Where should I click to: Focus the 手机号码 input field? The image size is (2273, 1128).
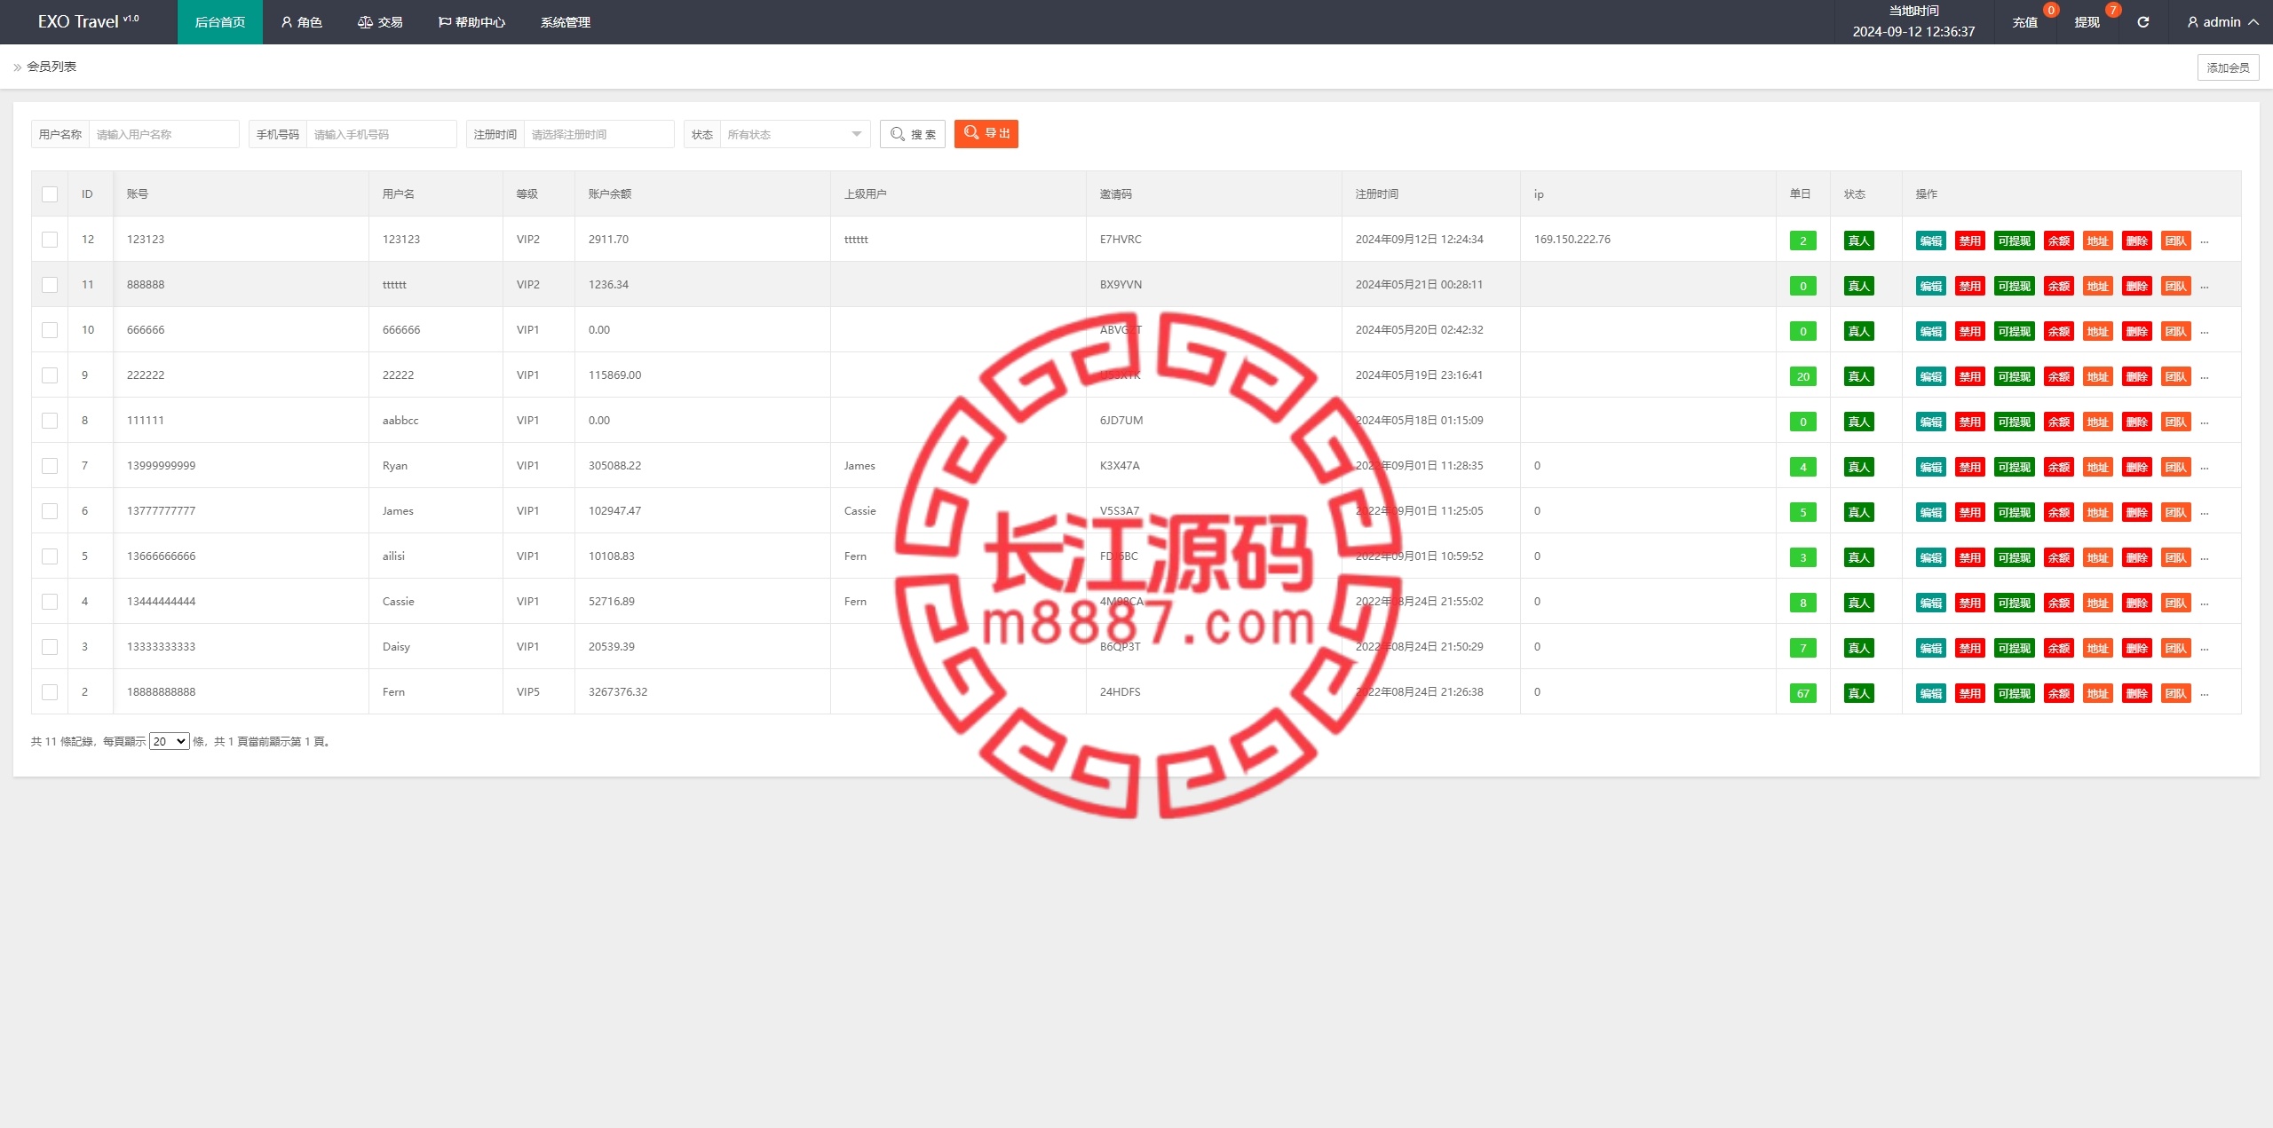tap(381, 134)
